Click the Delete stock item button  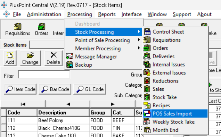tap(54, 58)
